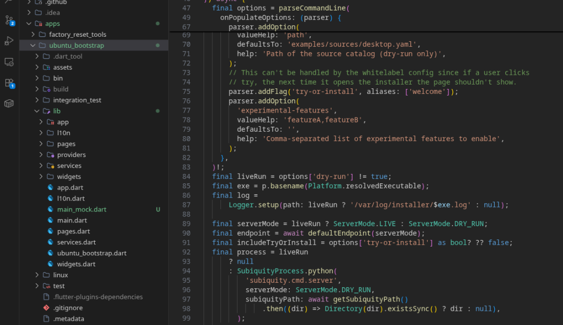563x325 pixels.
Task: Click Directory in the .then callback
Action: [343, 309]
